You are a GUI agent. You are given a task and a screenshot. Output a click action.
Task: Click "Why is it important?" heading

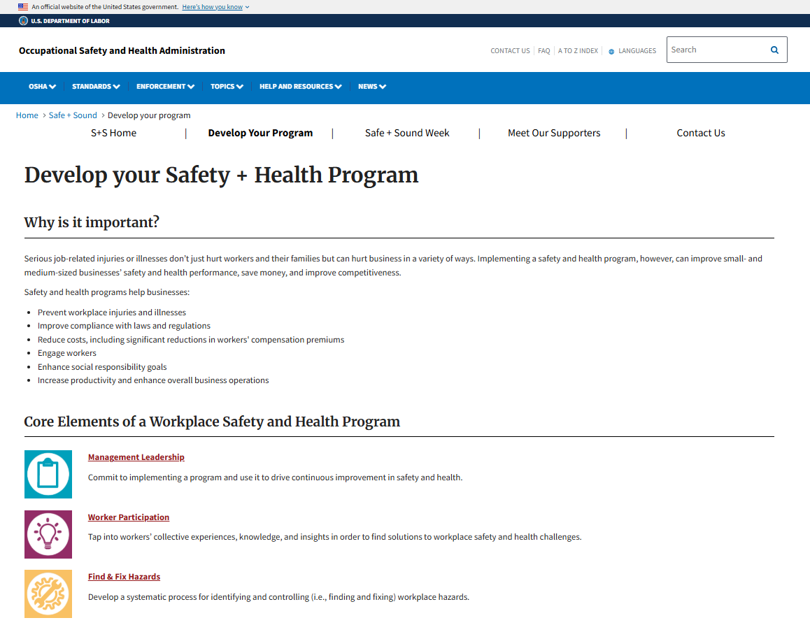(92, 222)
